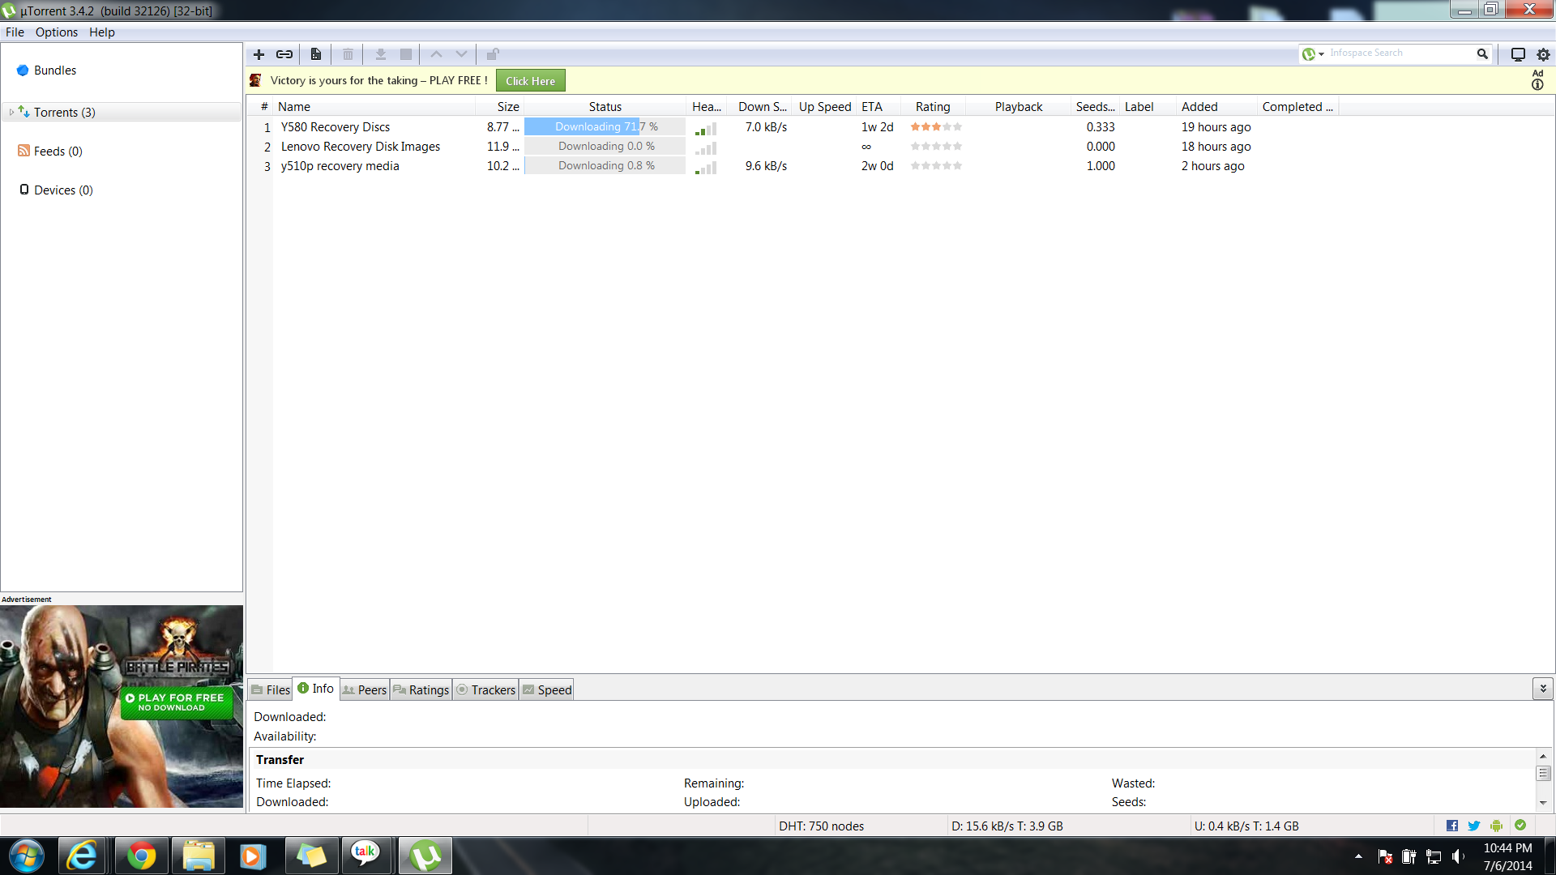Select Bundles in the sidebar
Screen dimensions: 1556x875
tap(55, 70)
